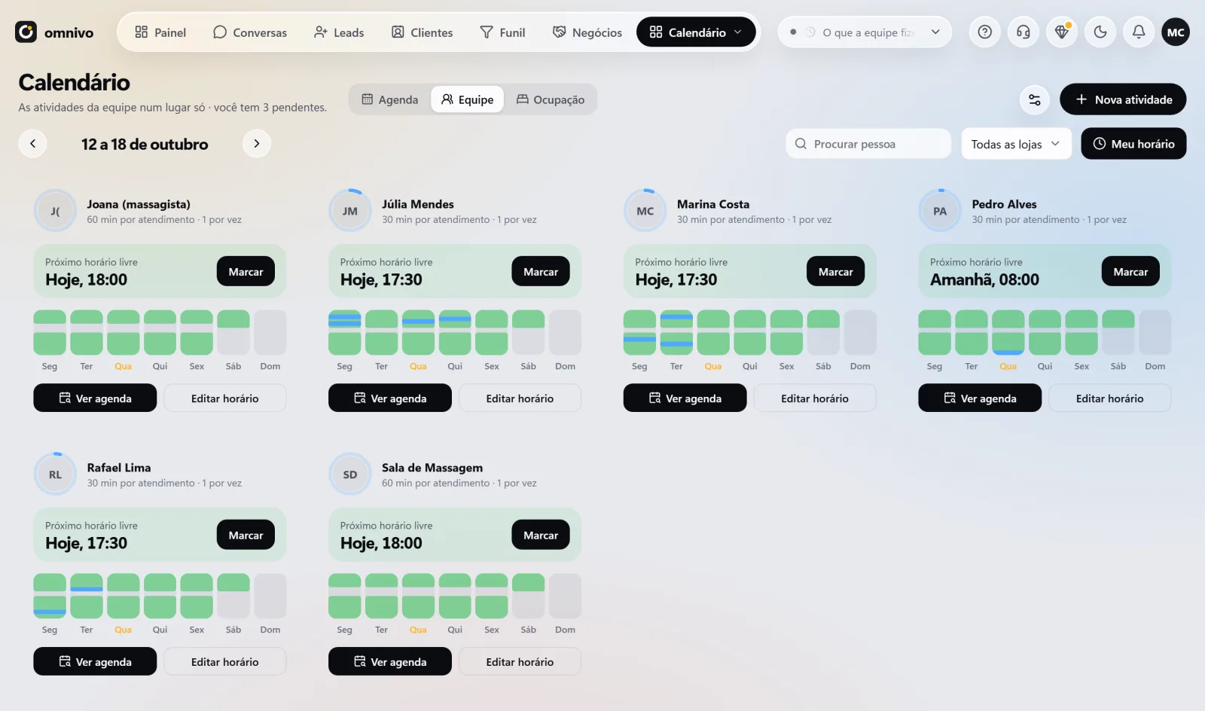Click Joana (massagista) Saturday availability bar
The width and height of the screenshot is (1205, 711).
tap(233, 332)
